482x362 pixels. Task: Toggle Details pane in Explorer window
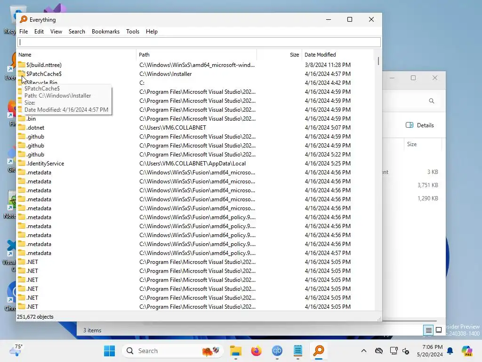pyautogui.click(x=419, y=125)
